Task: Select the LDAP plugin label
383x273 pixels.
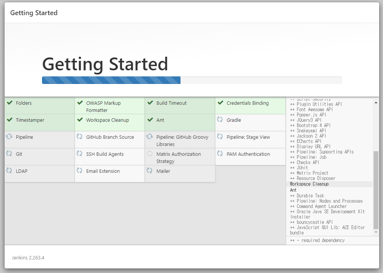Action: pyautogui.click(x=22, y=171)
